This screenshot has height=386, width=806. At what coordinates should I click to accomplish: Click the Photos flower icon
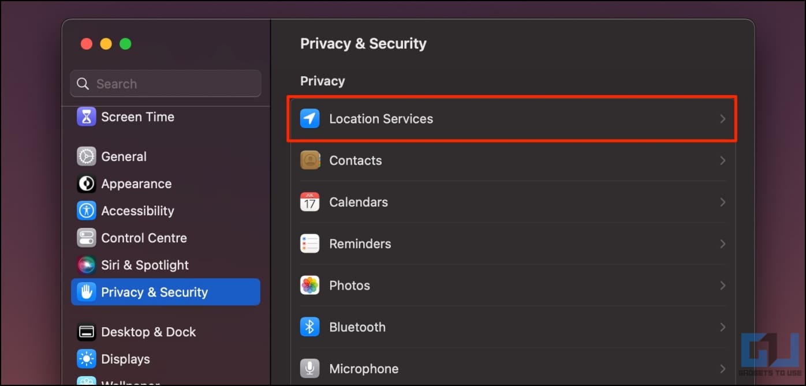310,285
